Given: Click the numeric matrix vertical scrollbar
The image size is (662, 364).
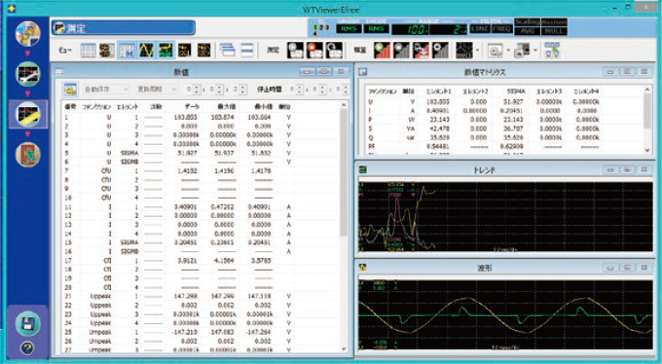Looking at the screenshot, I should pos(647,120).
